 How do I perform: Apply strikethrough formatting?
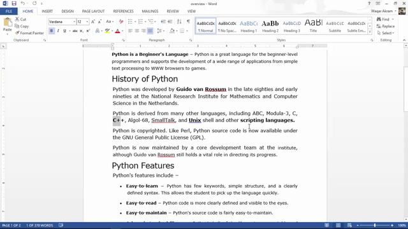click(x=75, y=31)
